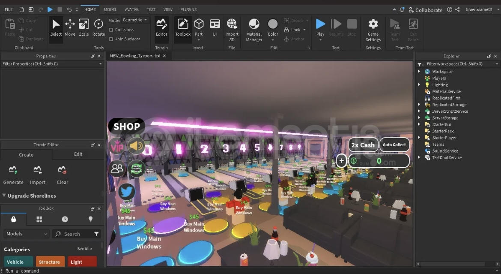
Task: Switch to TEST ribbon tab
Action: click(x=151, y=9)
